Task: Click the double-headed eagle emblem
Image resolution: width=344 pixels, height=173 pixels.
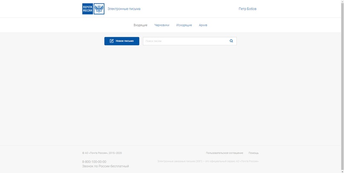Action: [x=99, y=9]
